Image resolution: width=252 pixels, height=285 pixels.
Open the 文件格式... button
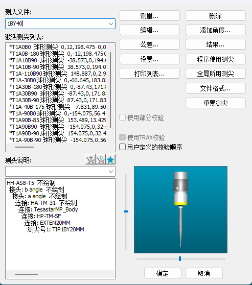[216, 88]
